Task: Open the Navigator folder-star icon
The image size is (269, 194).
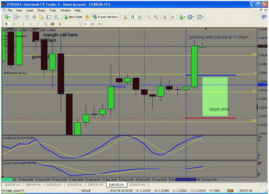Action: click(41, 17)
